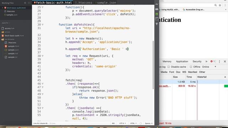Viewport: 228px width, 128px height.
Task: Click HTML icon of fetch-basic-auth.html in apache tree
Action: pyautogui.click(x=2, y=36)
